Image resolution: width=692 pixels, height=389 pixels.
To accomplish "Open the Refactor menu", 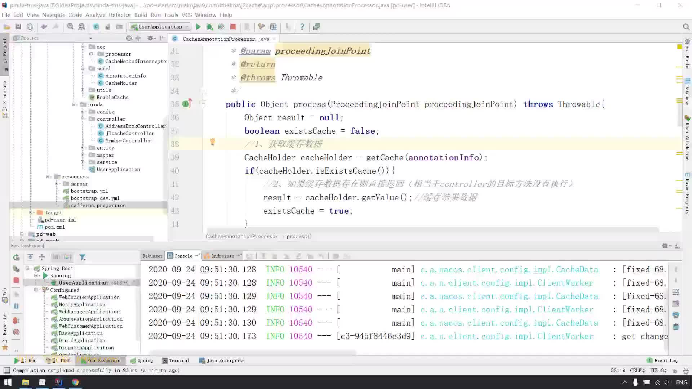I will (x=120, y=15).
